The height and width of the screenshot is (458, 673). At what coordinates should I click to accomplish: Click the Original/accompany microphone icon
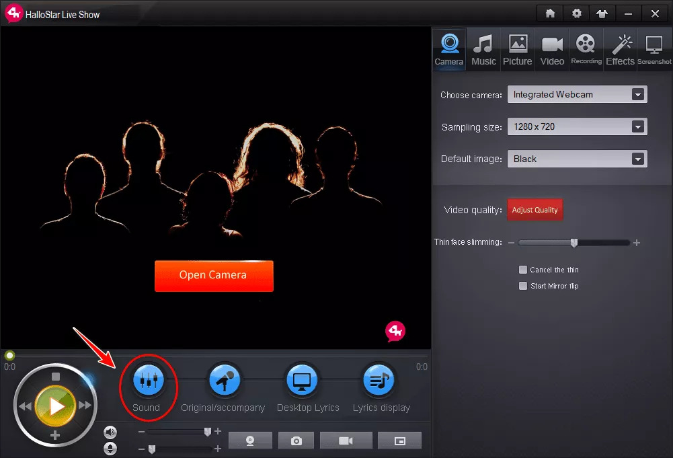tap(225, 380)
